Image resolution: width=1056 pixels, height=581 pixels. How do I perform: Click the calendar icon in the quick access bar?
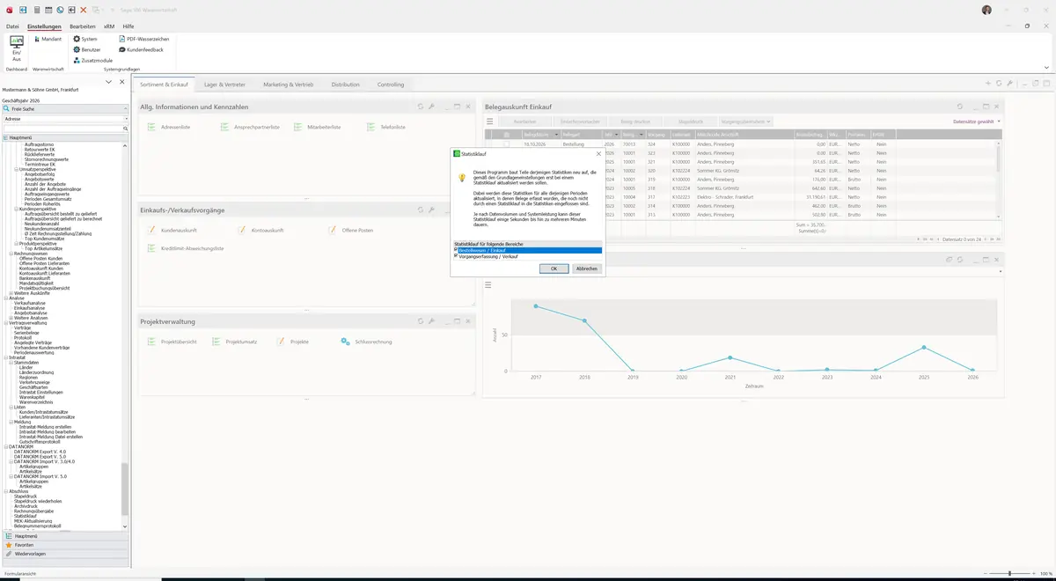pos(48,10)
